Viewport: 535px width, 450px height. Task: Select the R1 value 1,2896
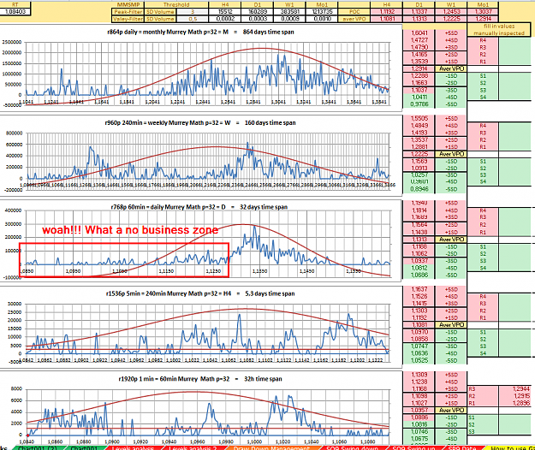[x=515, y=403]
